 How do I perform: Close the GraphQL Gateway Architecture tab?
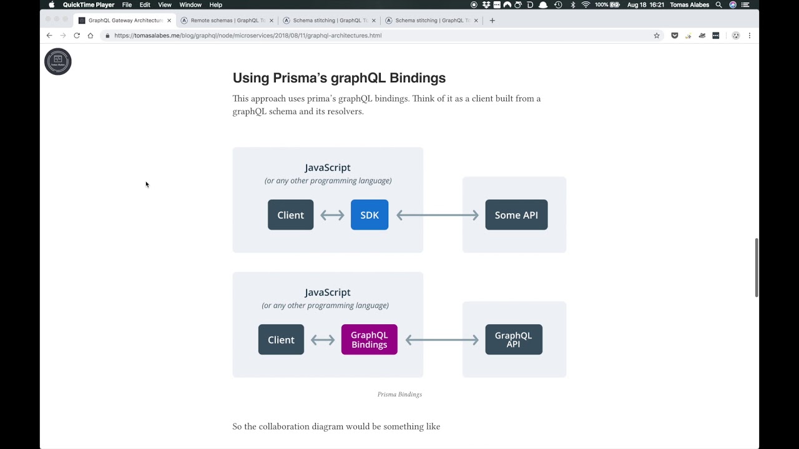(x=169, y=21)
